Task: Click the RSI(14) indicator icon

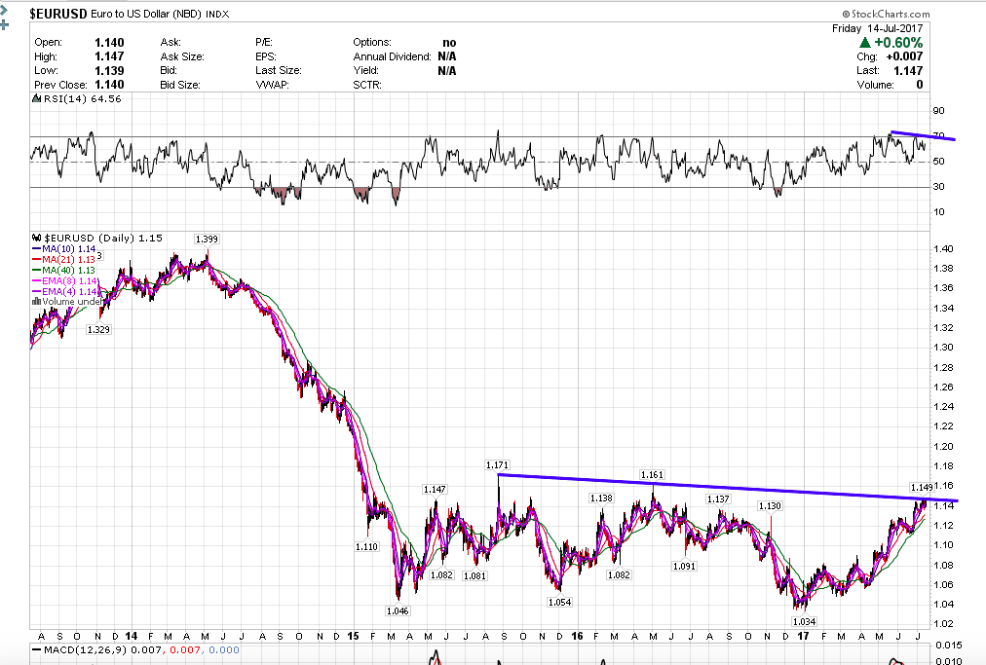Action: [x=35, y=98]
